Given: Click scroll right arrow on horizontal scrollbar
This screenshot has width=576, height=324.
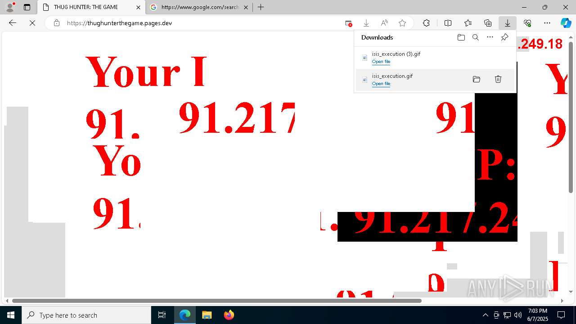Looking at the screenshot, I should 562,301.
